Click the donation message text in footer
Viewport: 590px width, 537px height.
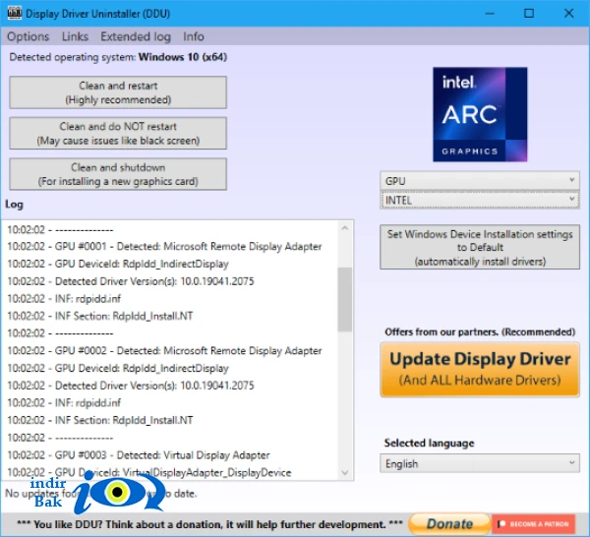pos(209,524)
